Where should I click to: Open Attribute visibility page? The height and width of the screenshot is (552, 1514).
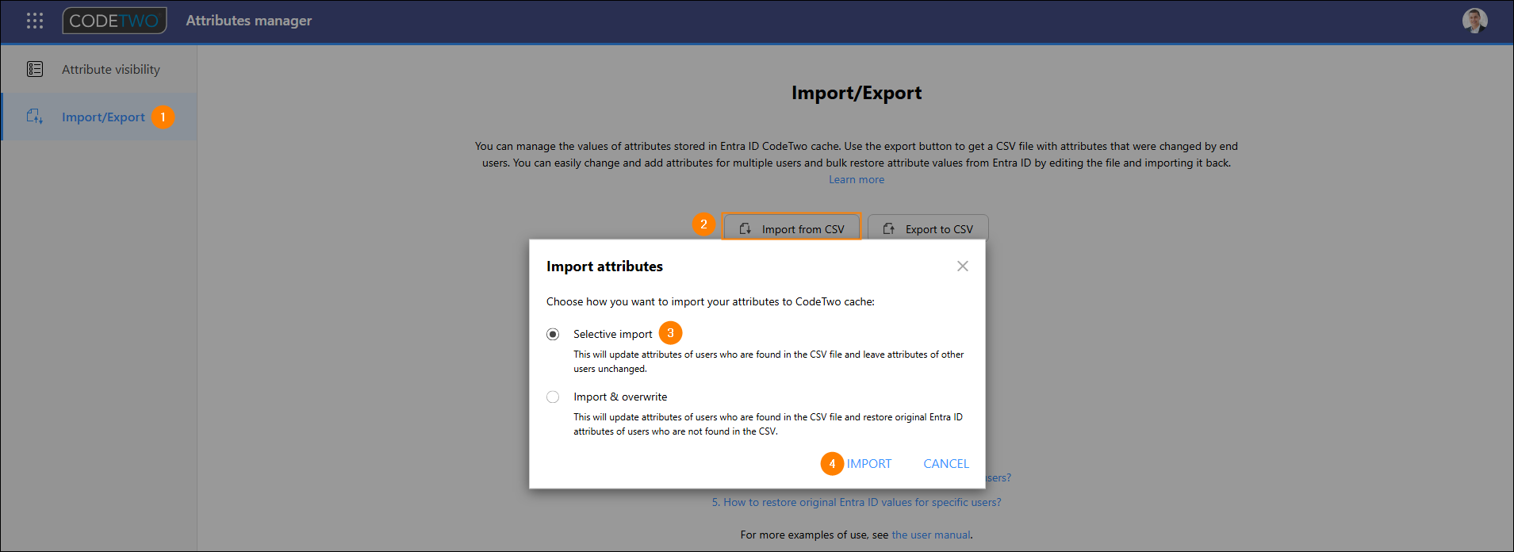click(99, 69)
